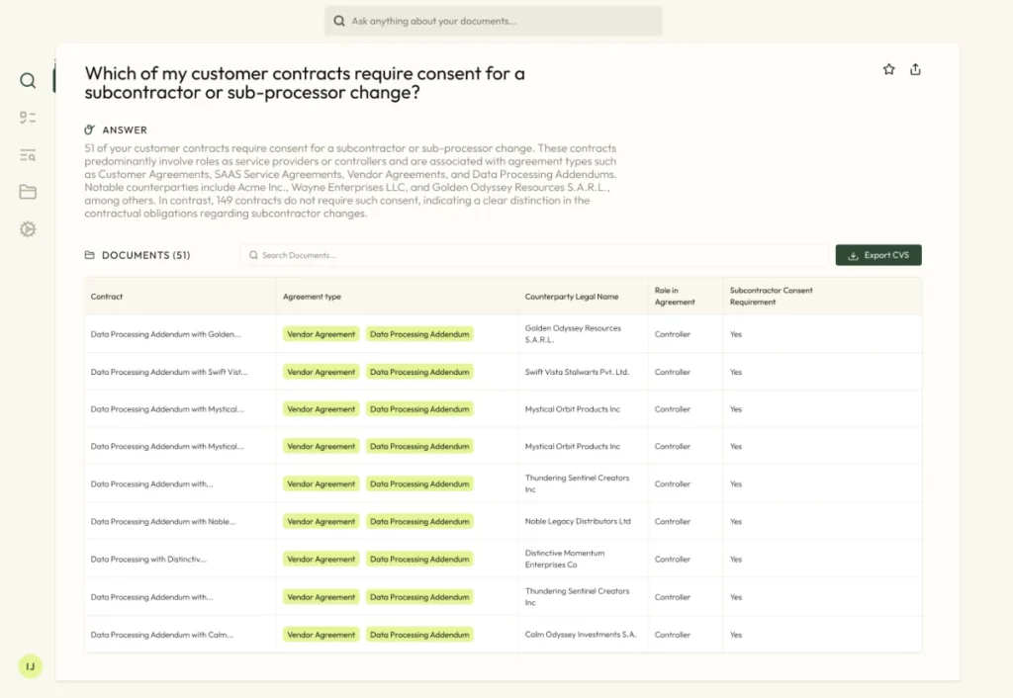Click Controller in the Golden Odyssey row
Viewport: 1013px width, 698px height.
[x=673, y=334]
